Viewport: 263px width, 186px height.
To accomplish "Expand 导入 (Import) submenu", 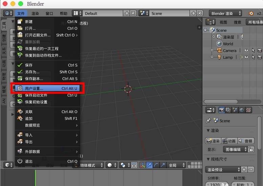I will click(47, 135).
